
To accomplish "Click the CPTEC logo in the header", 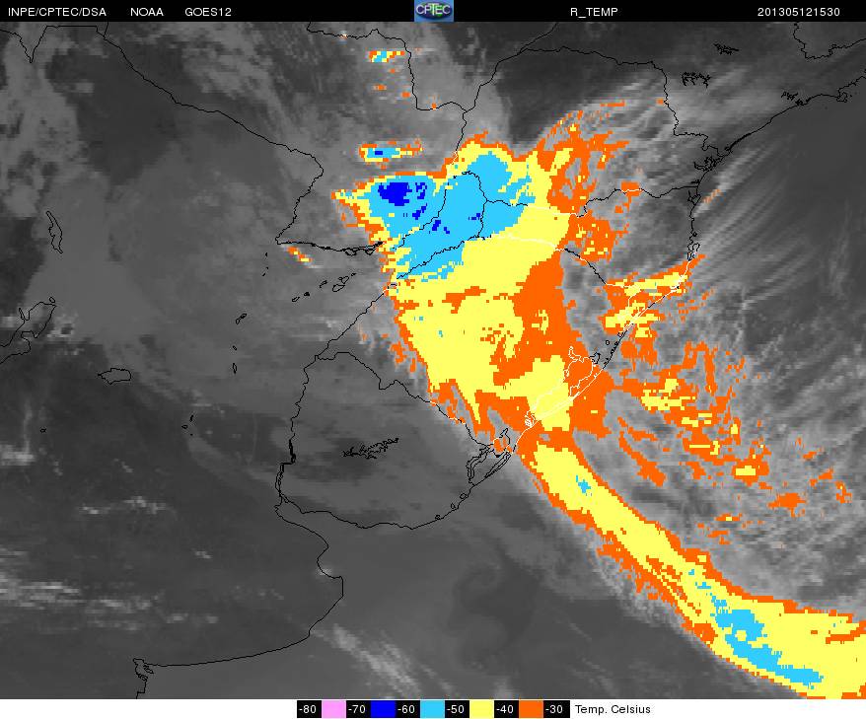I will point(434,11).
